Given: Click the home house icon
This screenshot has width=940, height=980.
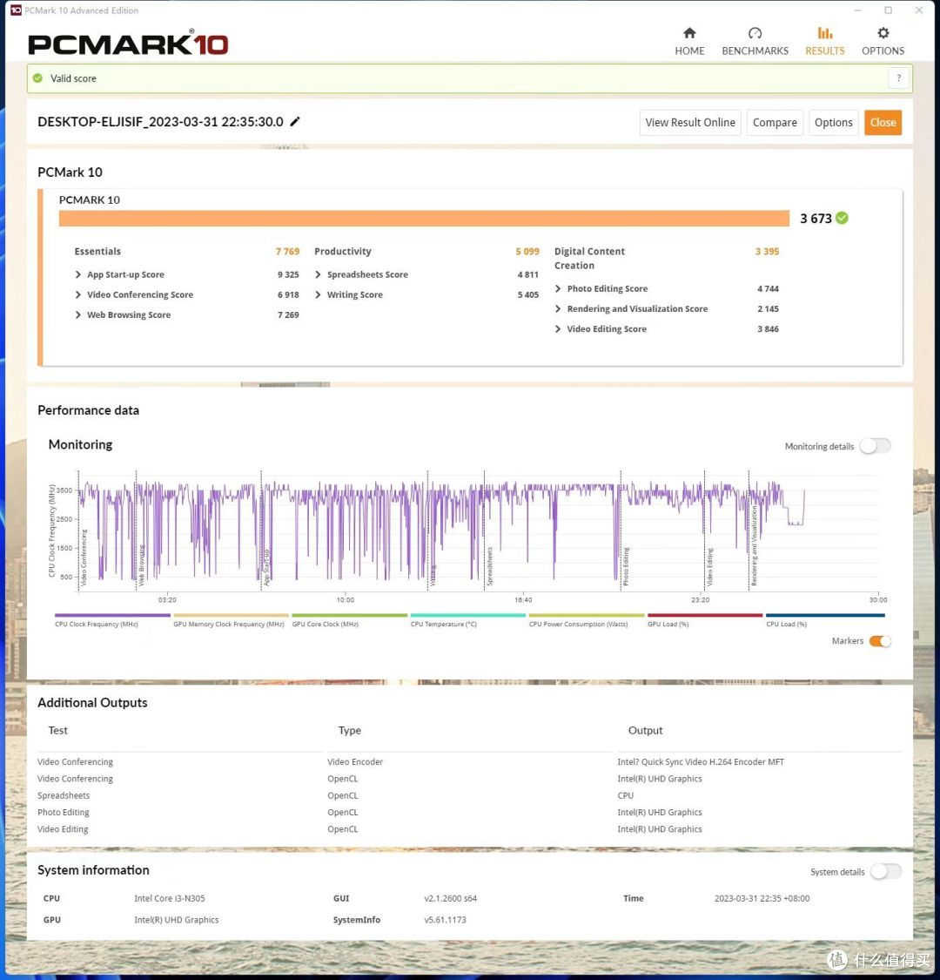Looking at the screenshot, I should pyautogui.click(x=689, y=33).
